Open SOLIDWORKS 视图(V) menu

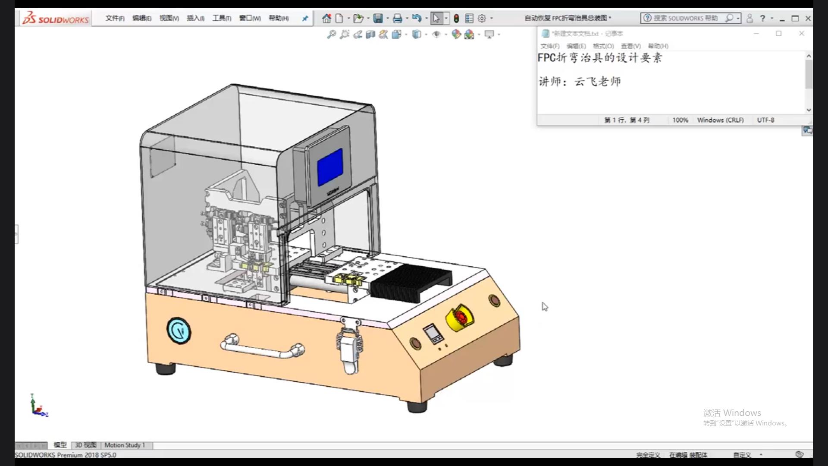coord(169,18)
